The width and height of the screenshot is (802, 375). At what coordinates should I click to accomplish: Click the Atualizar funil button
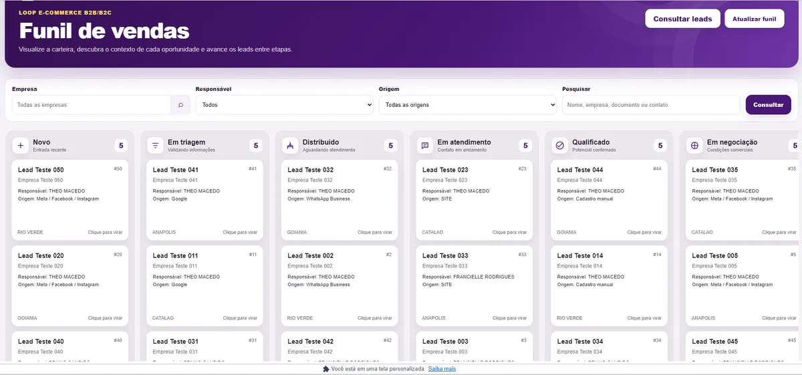[x=755, y=19]
